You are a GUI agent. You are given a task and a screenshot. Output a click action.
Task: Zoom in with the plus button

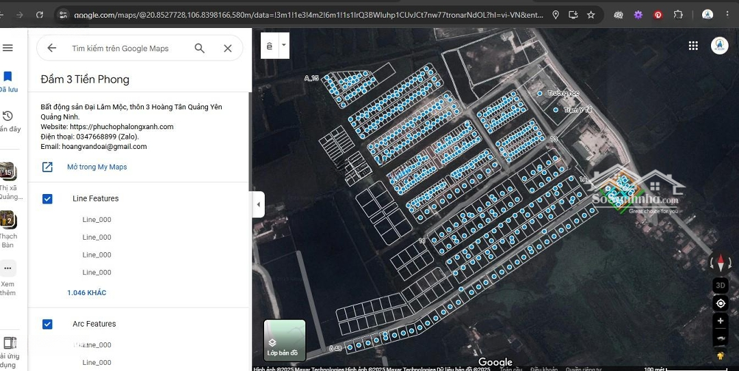[720, 321]
